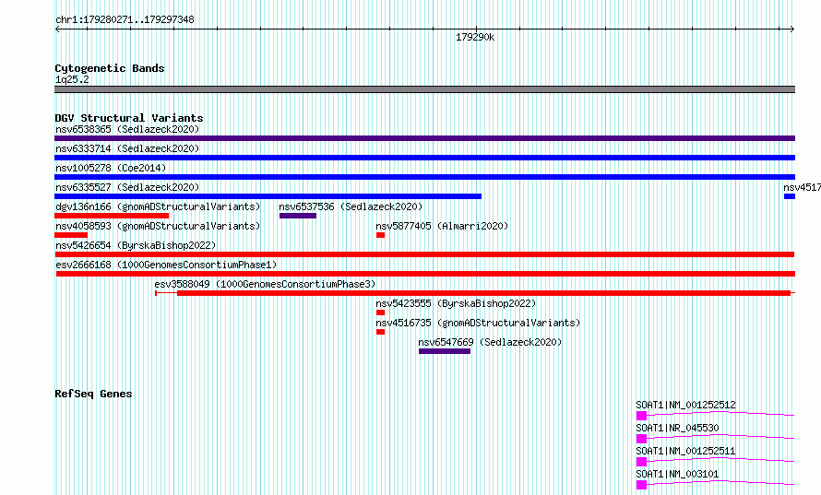The width and height of the screenshot is (821, 495).
Task: Click the nsv6537536 (Sedlazeck2020) label
Action: tap(351, 206)
